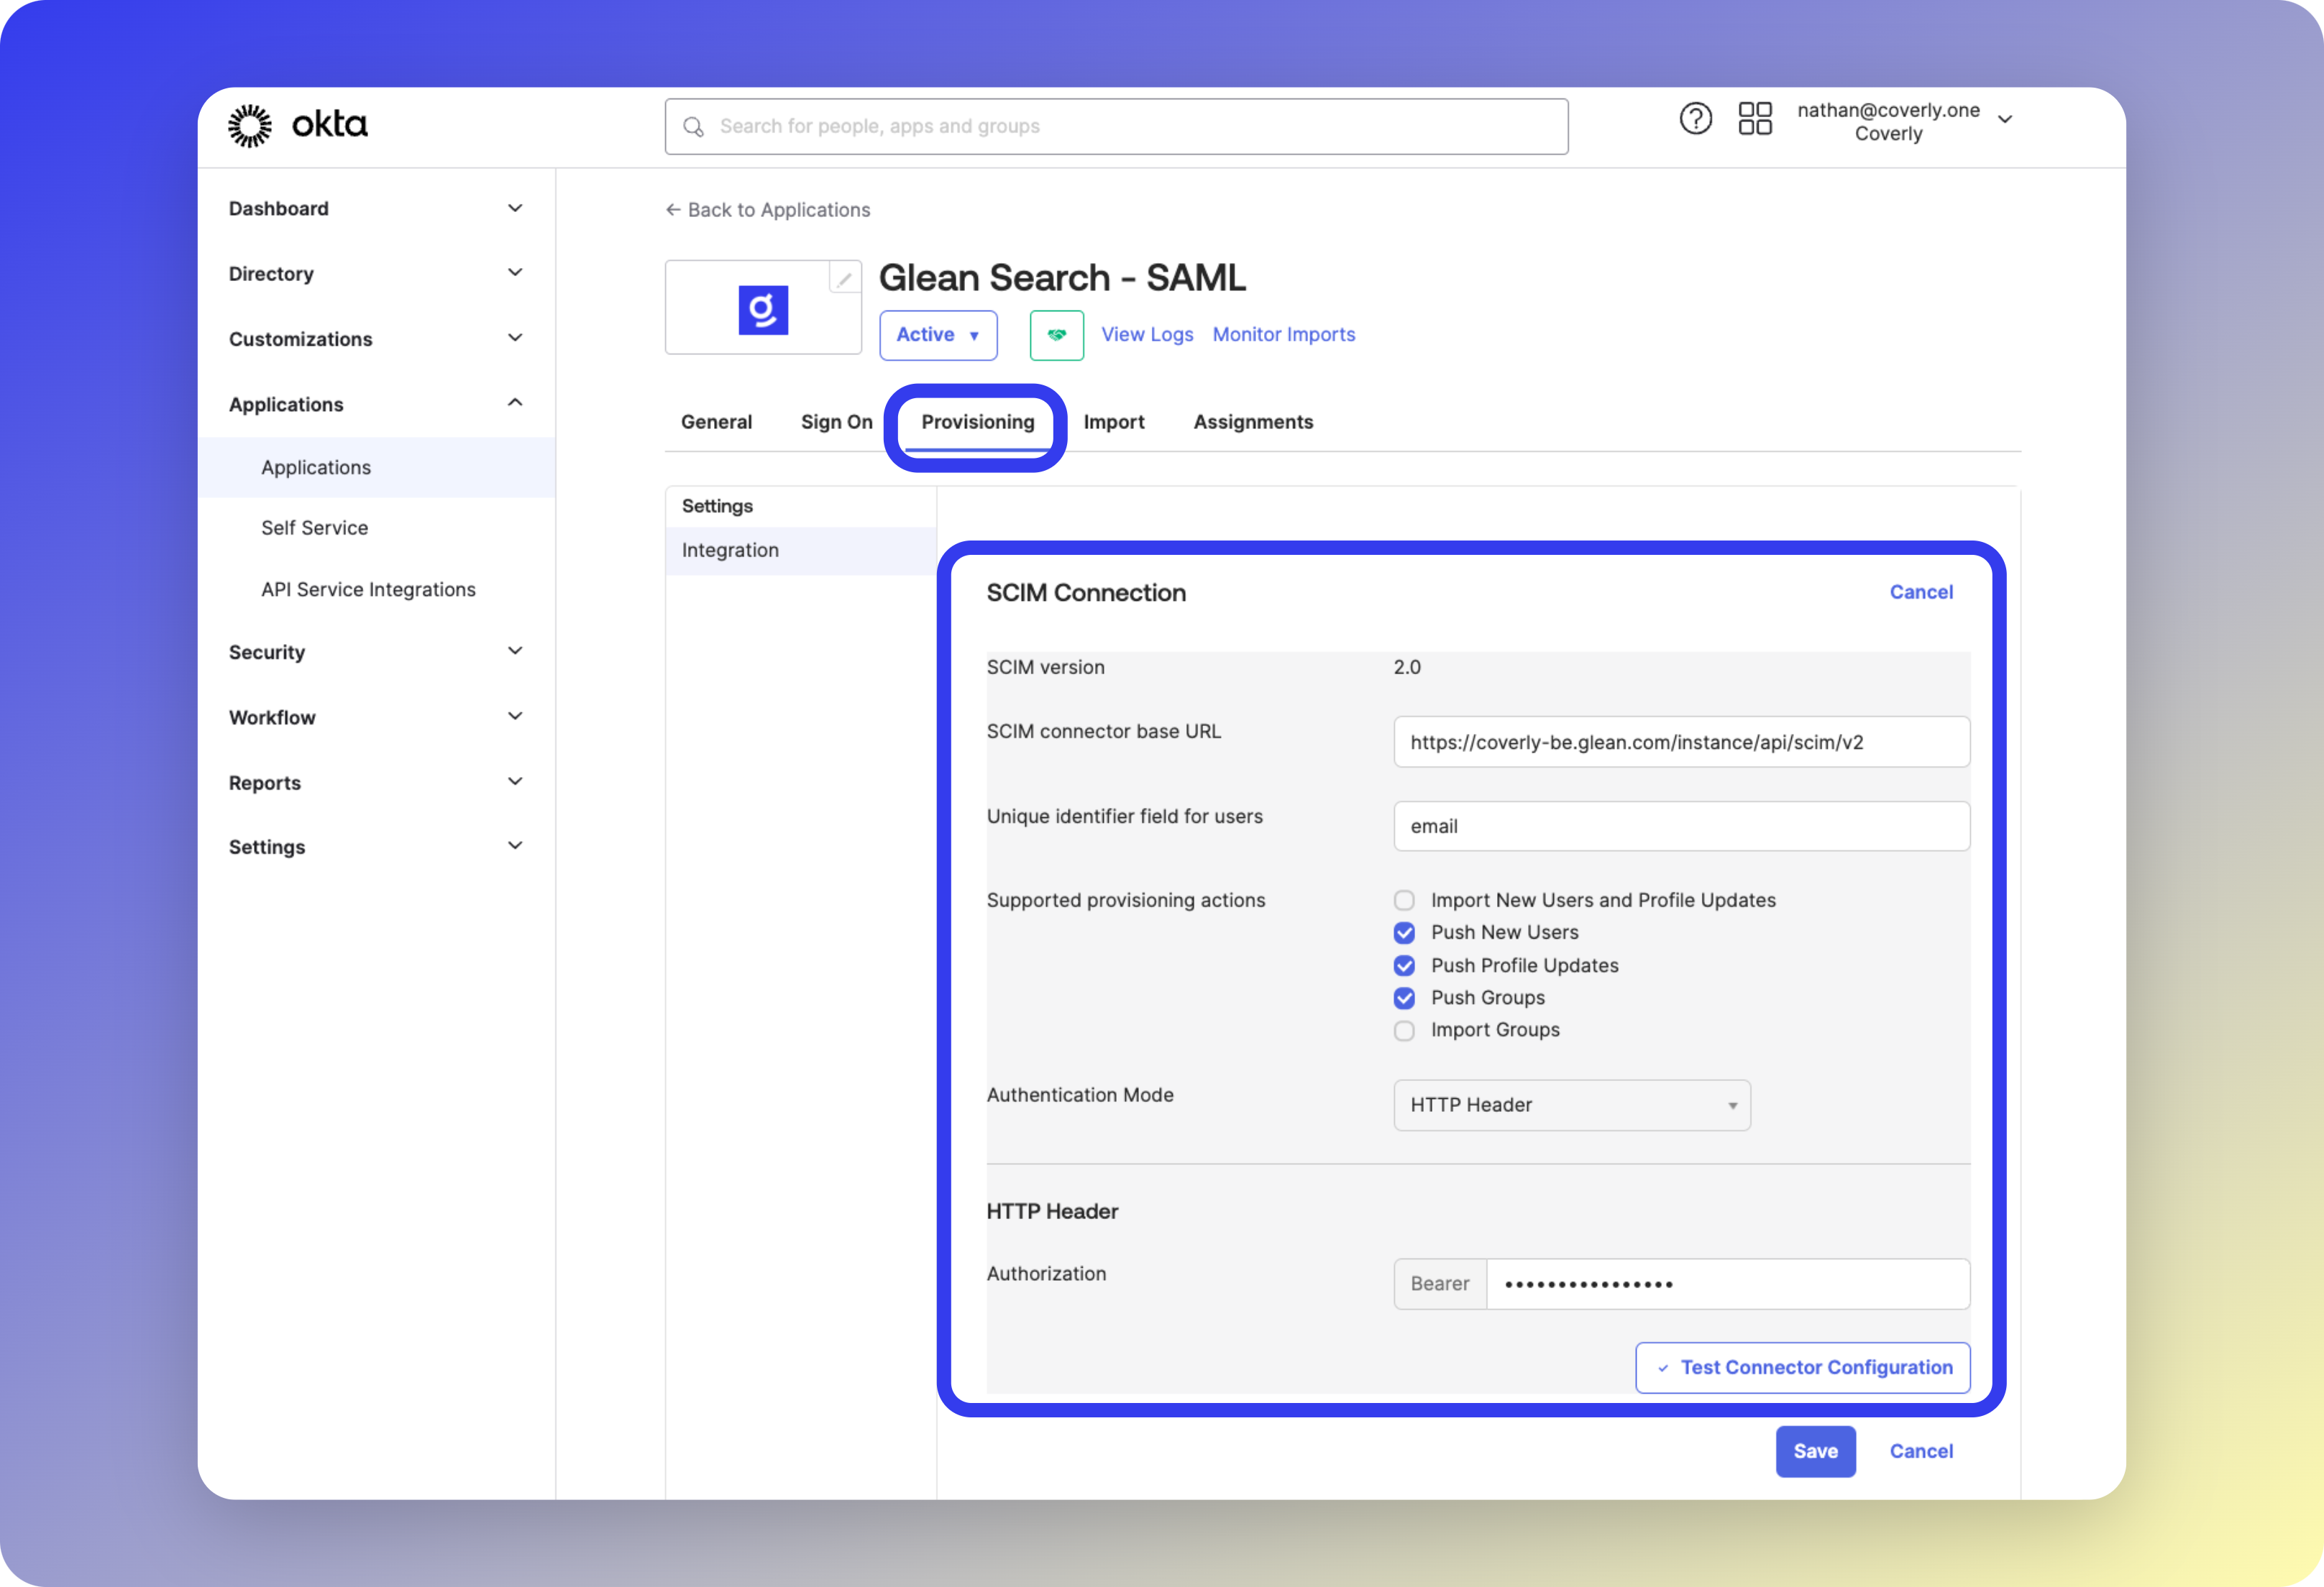Enable the Import Groups checkbox
This screenshot has width=2324, height=1587.
pyautogui.click(x=1404, y=1031)
